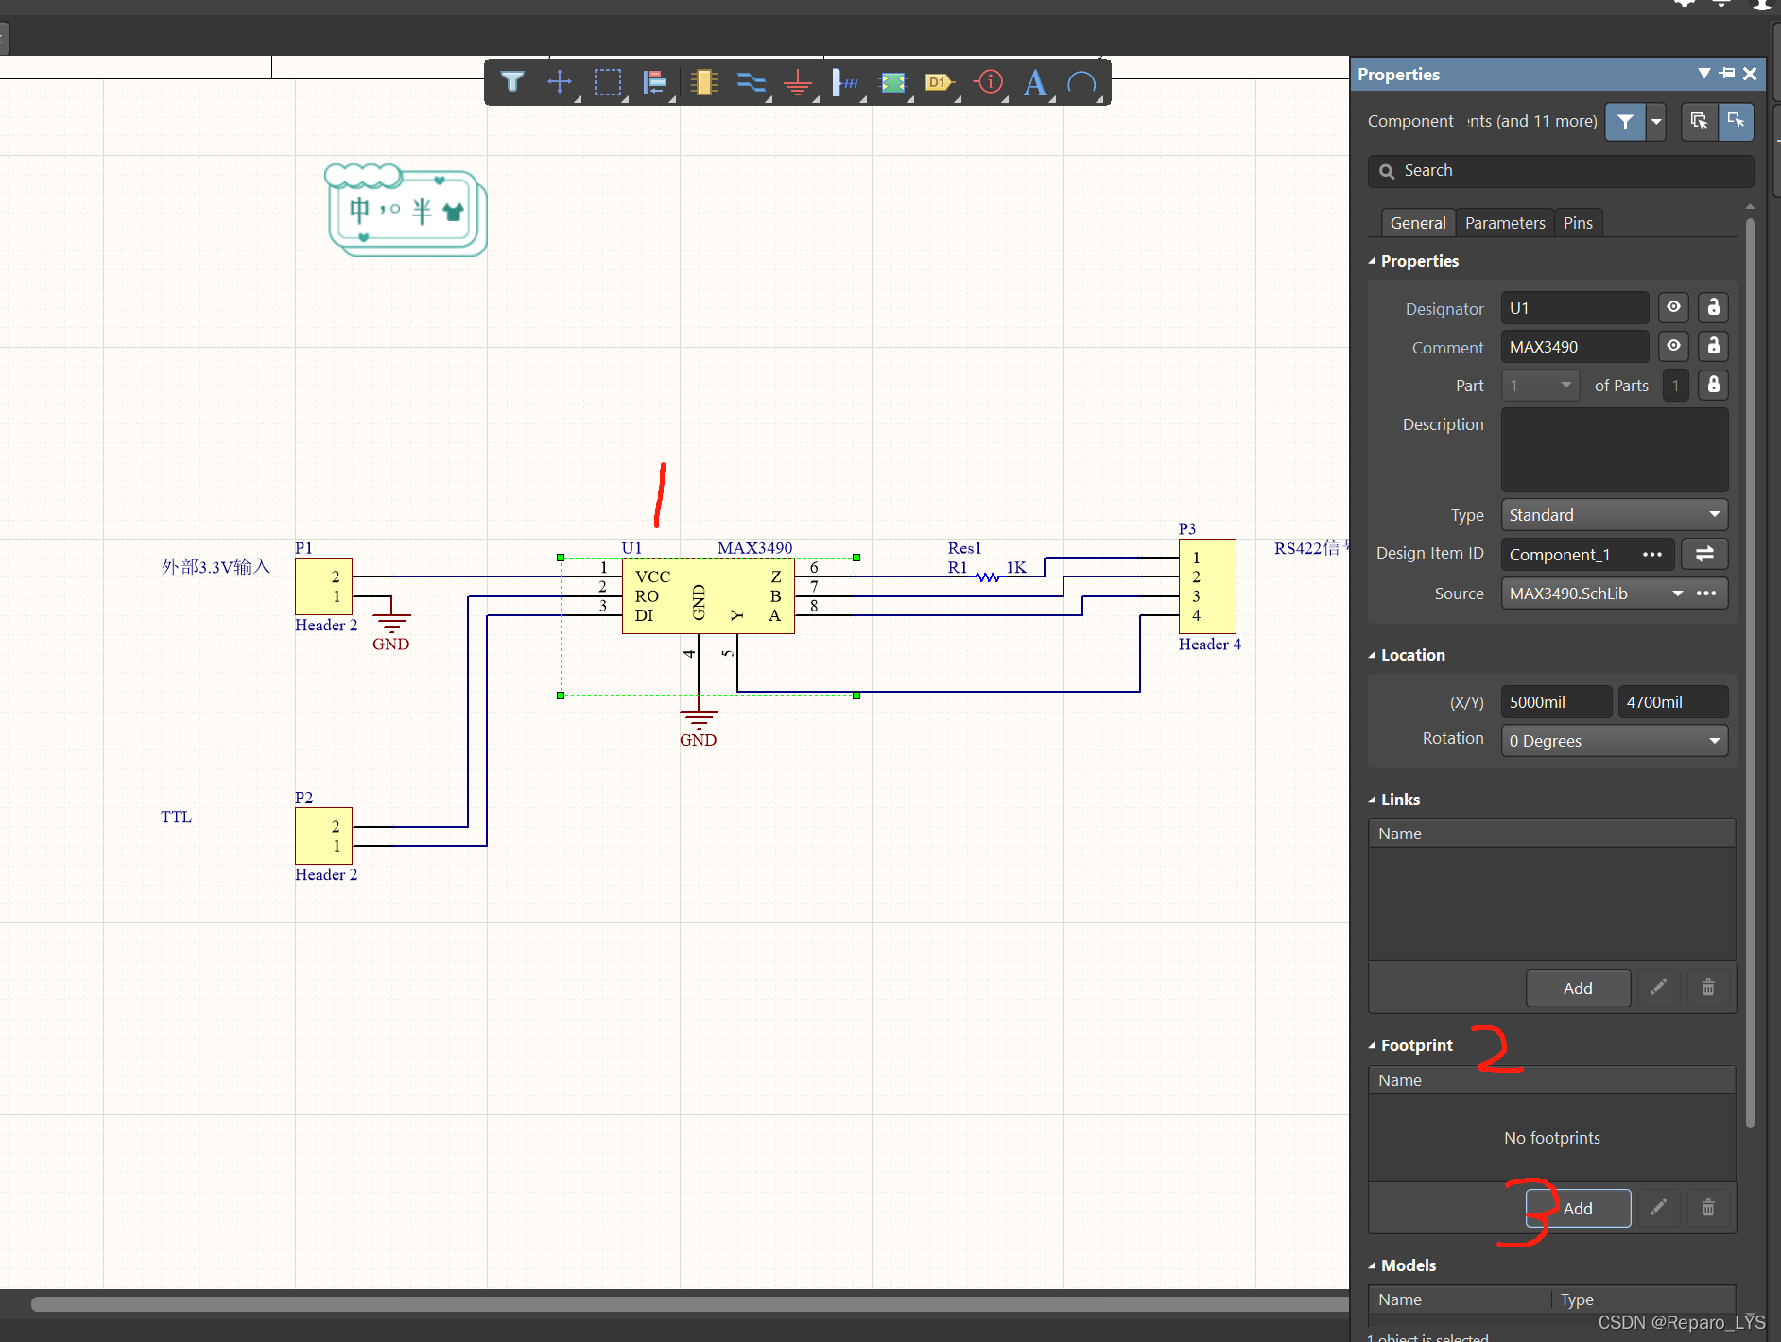Click Add button under Links
1781x1342 pixels.
1578,989
